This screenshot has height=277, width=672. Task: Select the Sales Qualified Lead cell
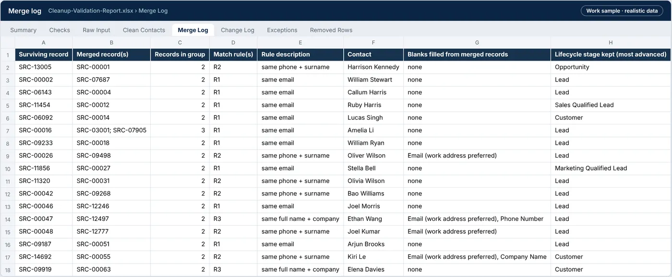pyautogui.click(x=611, y=105)
